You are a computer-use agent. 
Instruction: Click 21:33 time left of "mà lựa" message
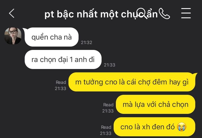coord(108,111)
